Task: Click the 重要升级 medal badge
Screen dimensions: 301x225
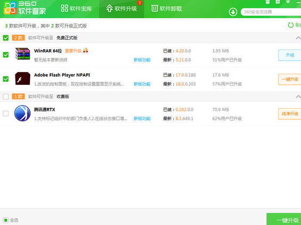Action: [85, 50]
